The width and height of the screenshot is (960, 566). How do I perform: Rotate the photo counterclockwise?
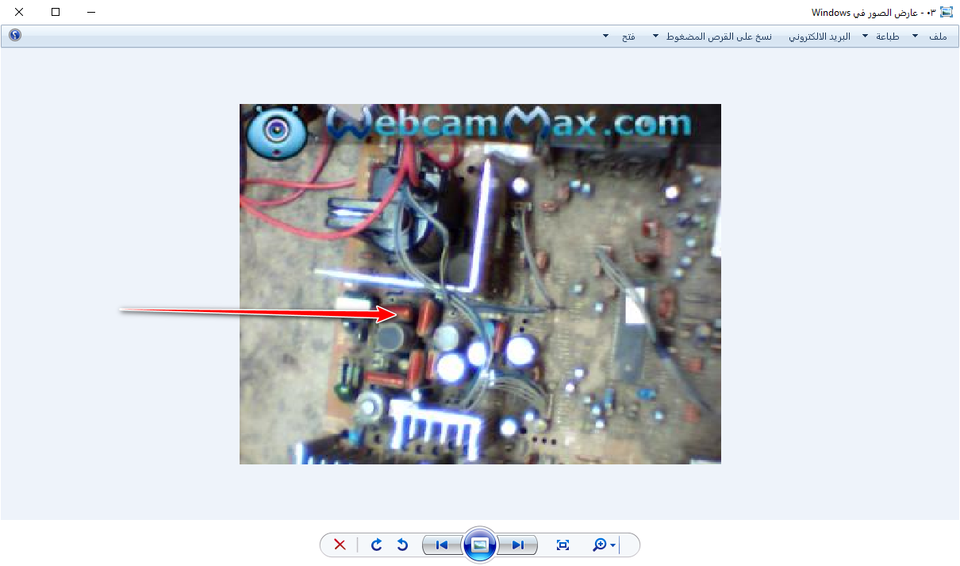pos(402,545)
